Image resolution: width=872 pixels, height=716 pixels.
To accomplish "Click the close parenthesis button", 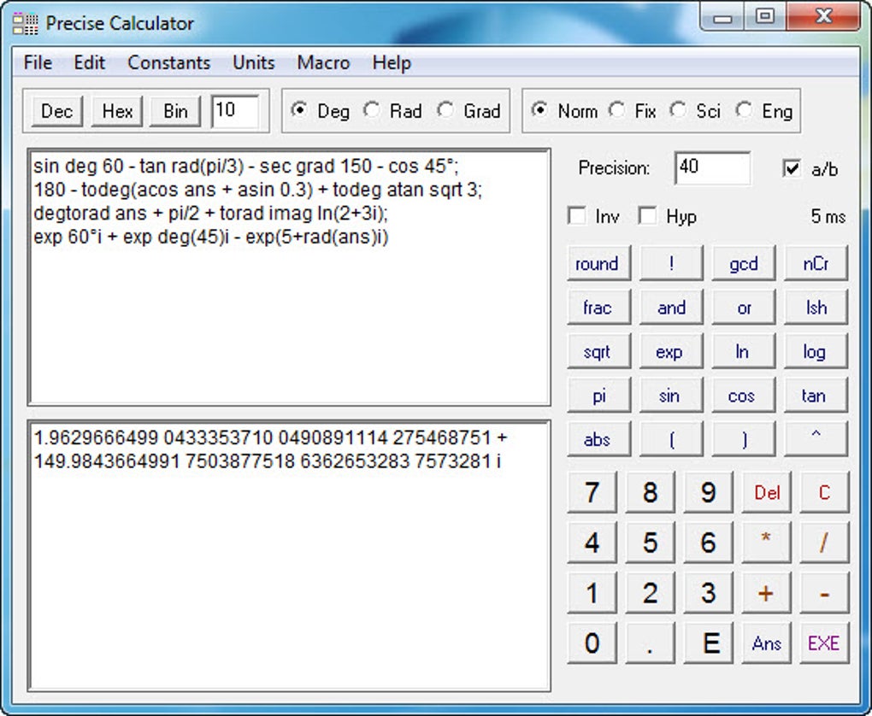I will coord(744,439).
